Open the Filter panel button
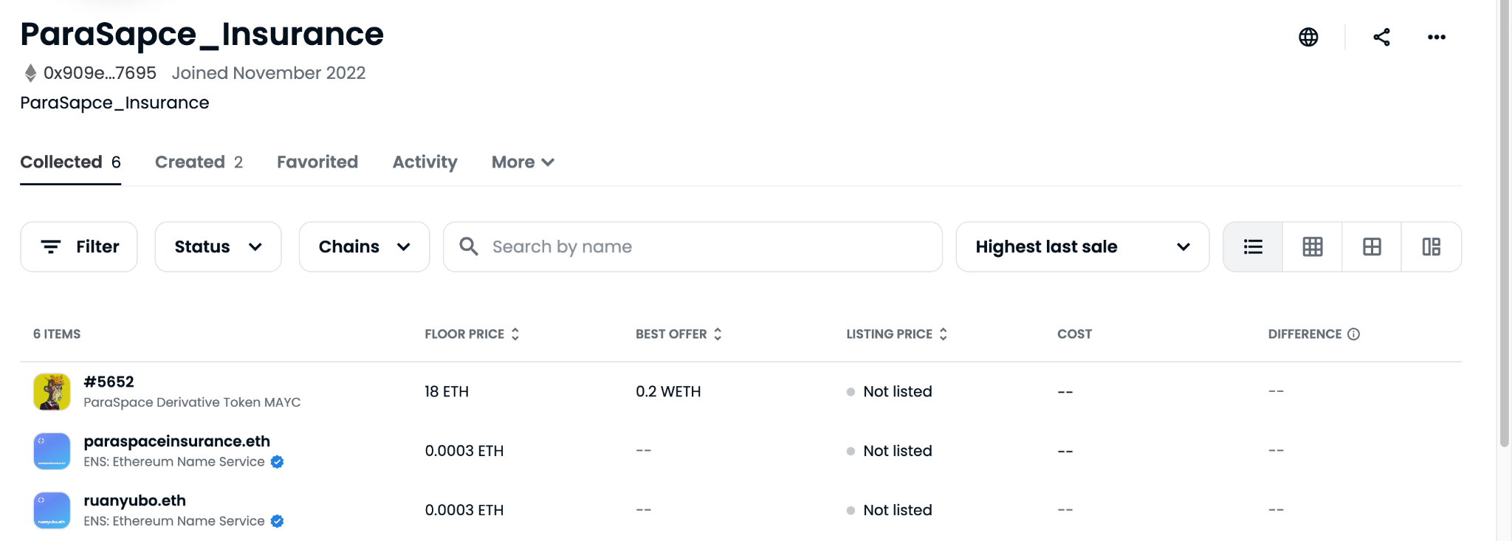The image size is (1512, 541). 79,247
